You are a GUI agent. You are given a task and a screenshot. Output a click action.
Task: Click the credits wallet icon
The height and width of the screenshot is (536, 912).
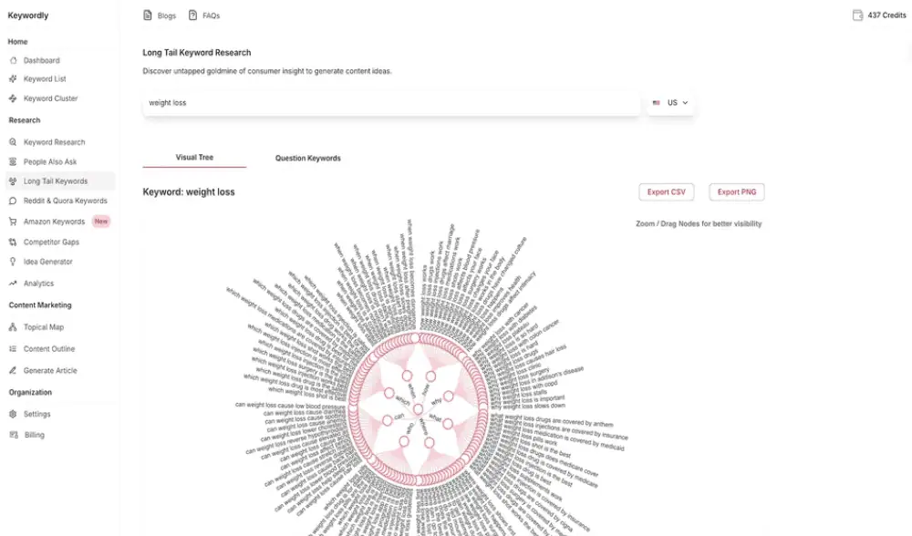click(x=857, y=15)
